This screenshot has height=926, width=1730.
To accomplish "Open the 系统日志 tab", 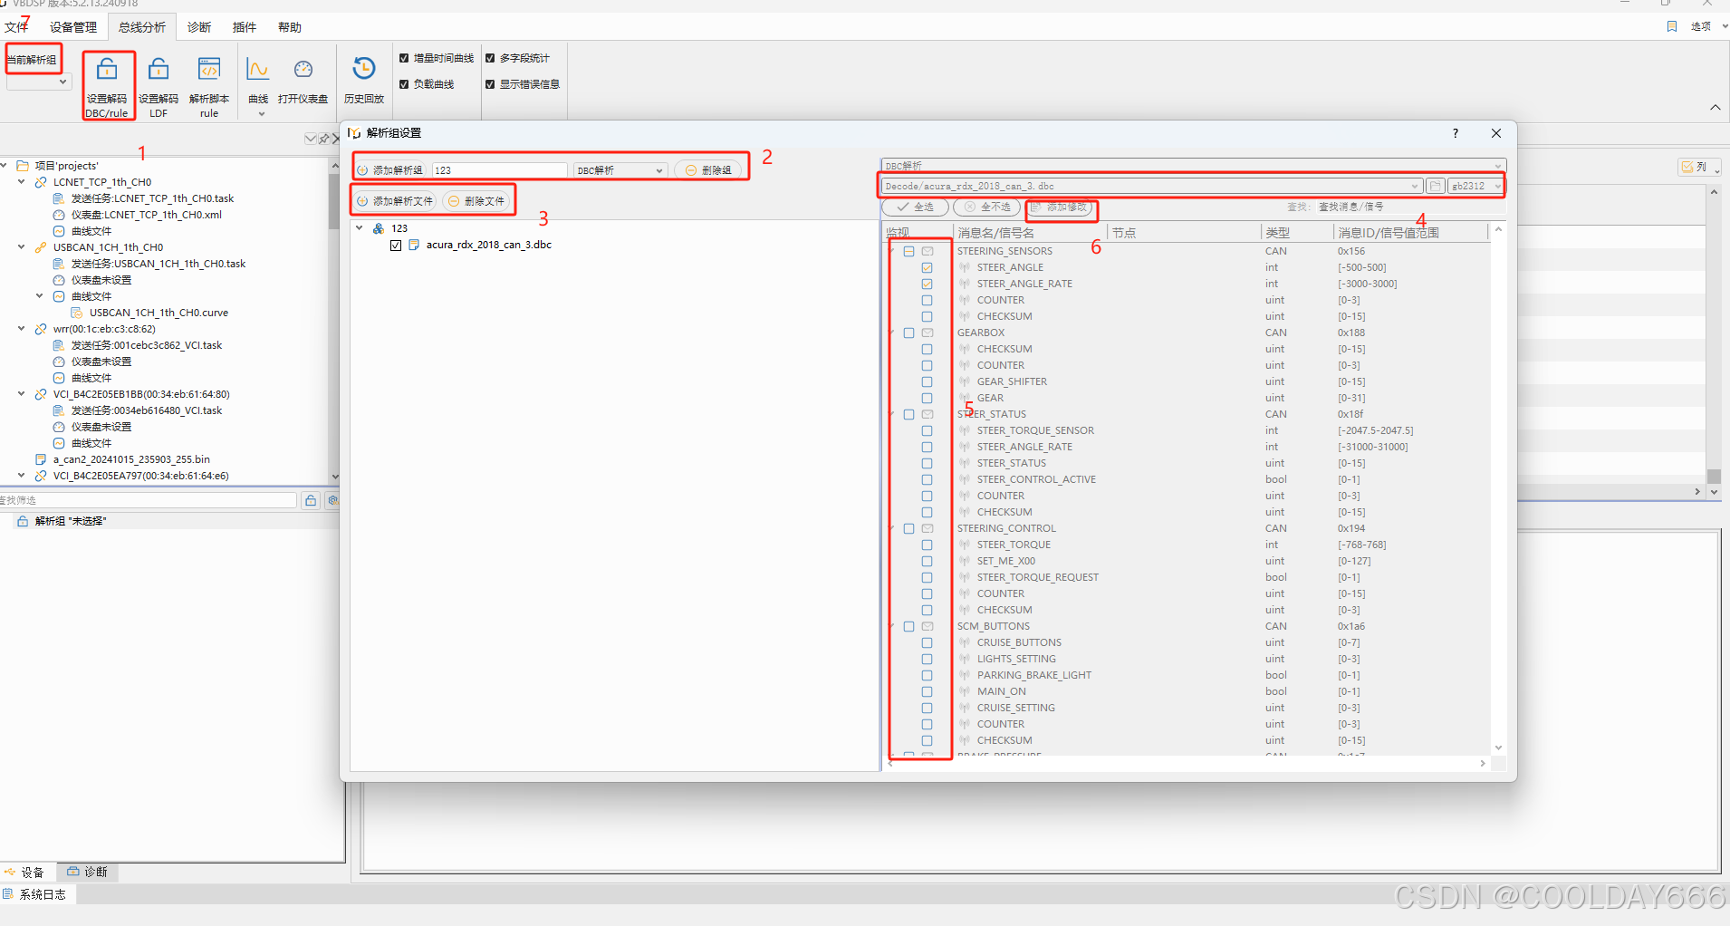I will pyautogui.click(x=36, y=894).
